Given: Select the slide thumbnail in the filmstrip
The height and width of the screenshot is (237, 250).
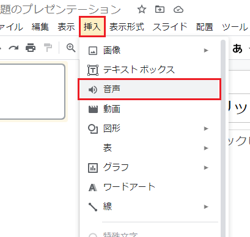Looking at the screenshot, I should 32,92.
